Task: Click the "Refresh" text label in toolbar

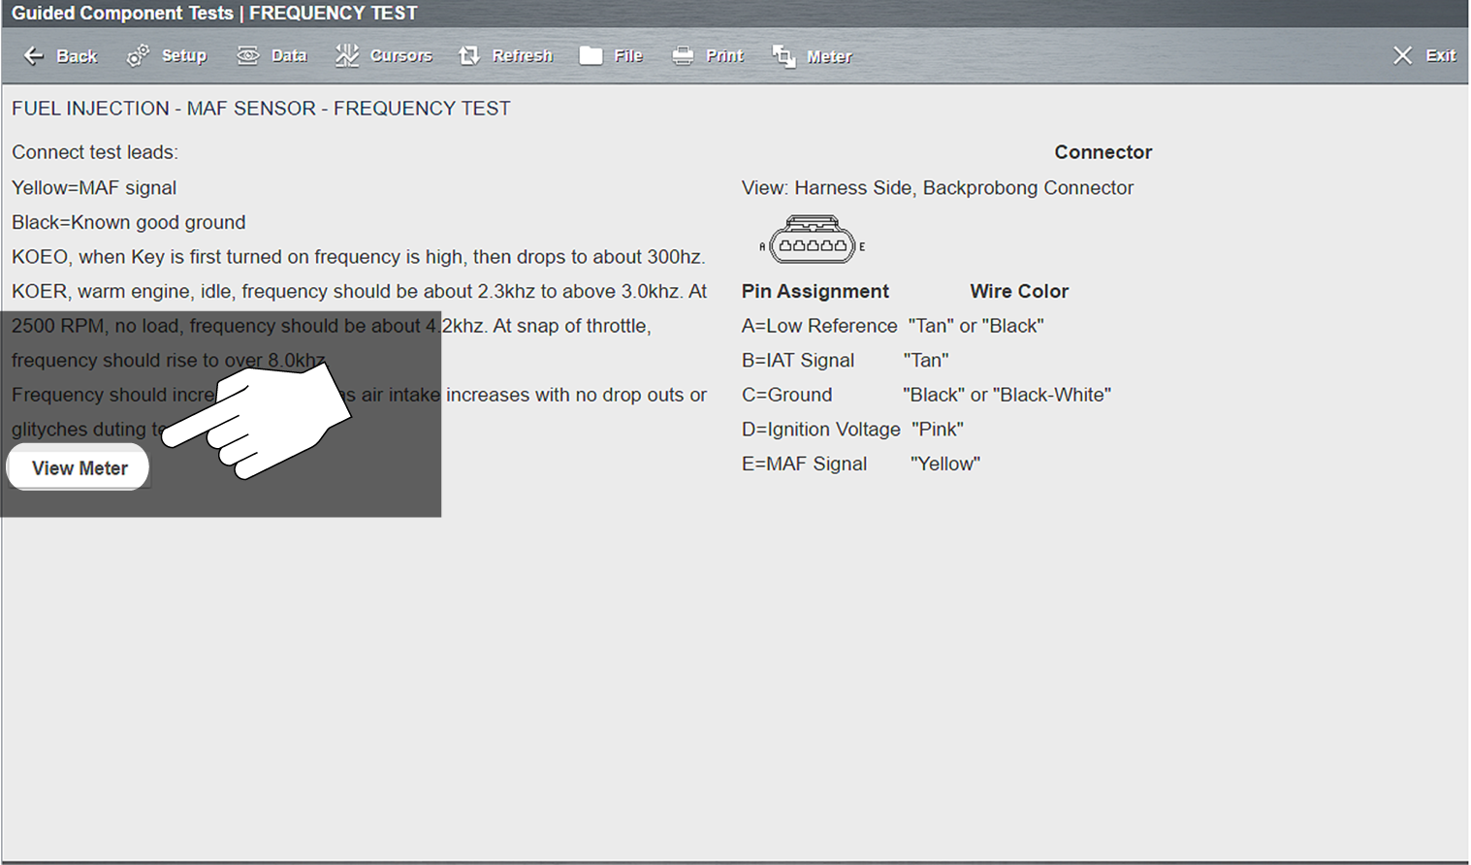Action: (x=522, y=56)
